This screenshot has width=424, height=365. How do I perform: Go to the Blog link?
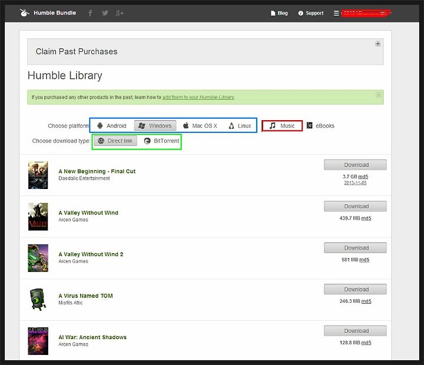point(279,13)
